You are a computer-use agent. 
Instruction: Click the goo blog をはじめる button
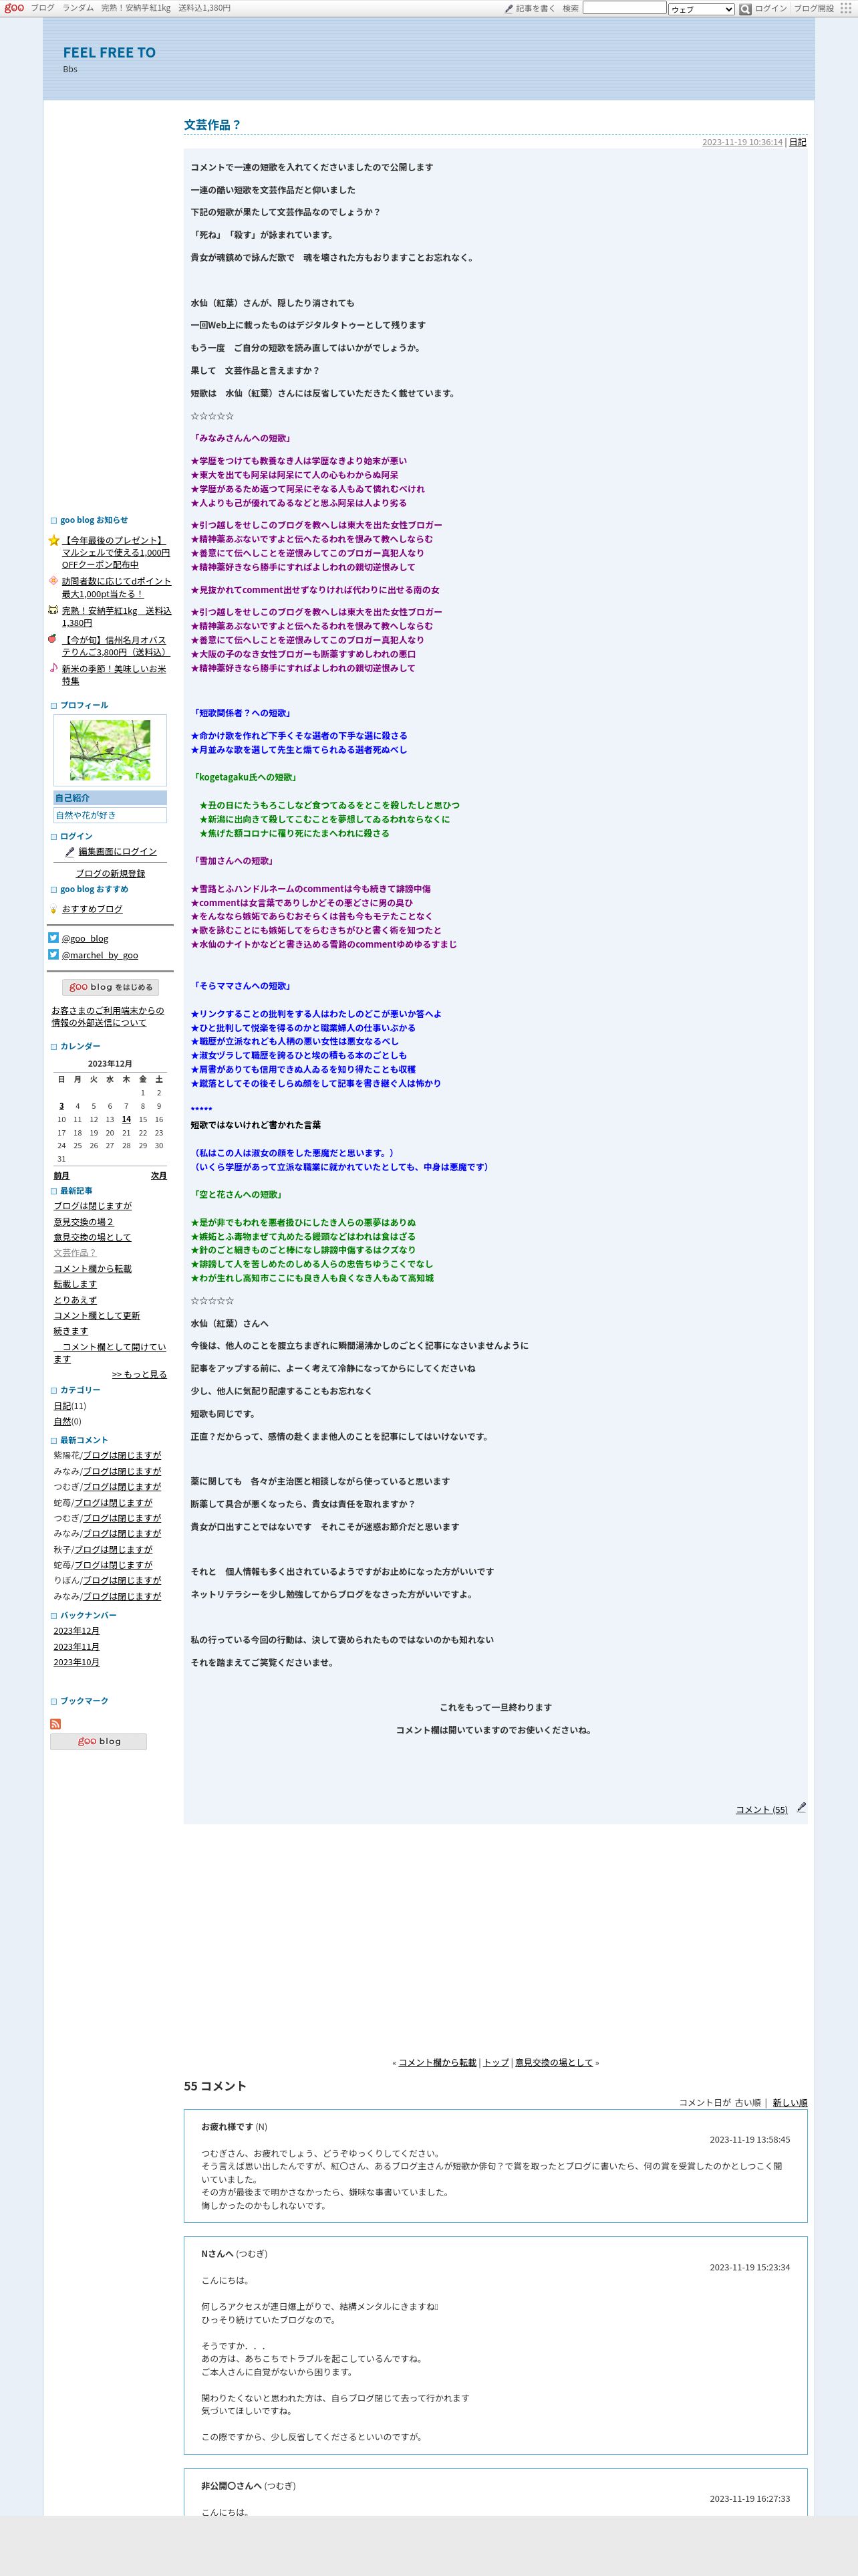(x=110, y=987)
